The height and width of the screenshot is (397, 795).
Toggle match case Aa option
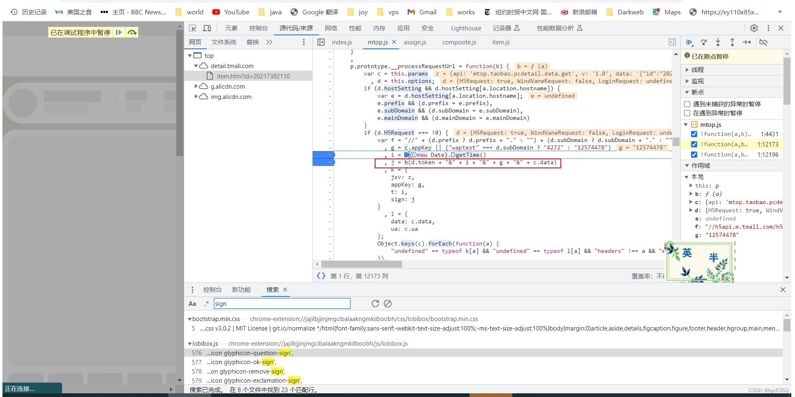click(x=192, y=304)
